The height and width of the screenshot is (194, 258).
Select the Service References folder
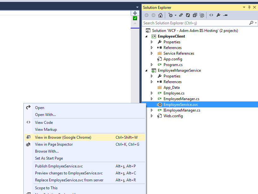pyautogui.click(x=179, y=53)
